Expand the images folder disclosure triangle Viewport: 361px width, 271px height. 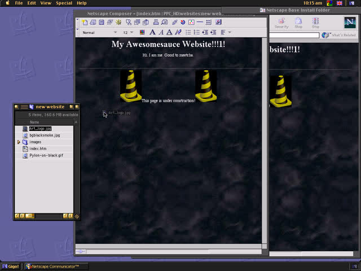pyautogui.click(x=19, y=142)
